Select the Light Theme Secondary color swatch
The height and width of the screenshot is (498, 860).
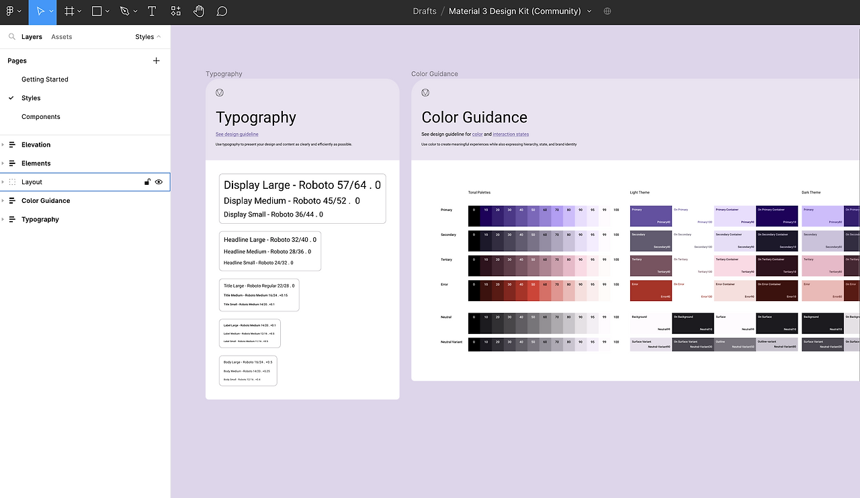coord(651,241)
